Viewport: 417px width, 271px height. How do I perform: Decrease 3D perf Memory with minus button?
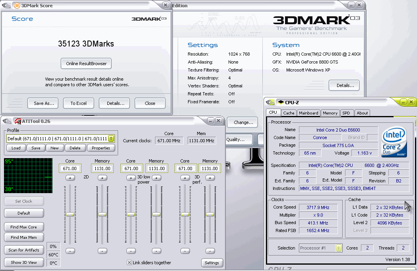[x=210, y=251]
